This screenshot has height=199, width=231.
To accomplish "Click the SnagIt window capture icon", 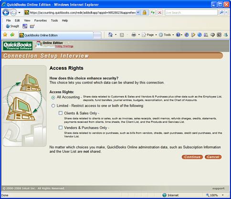I will click(x=25, y=26).
